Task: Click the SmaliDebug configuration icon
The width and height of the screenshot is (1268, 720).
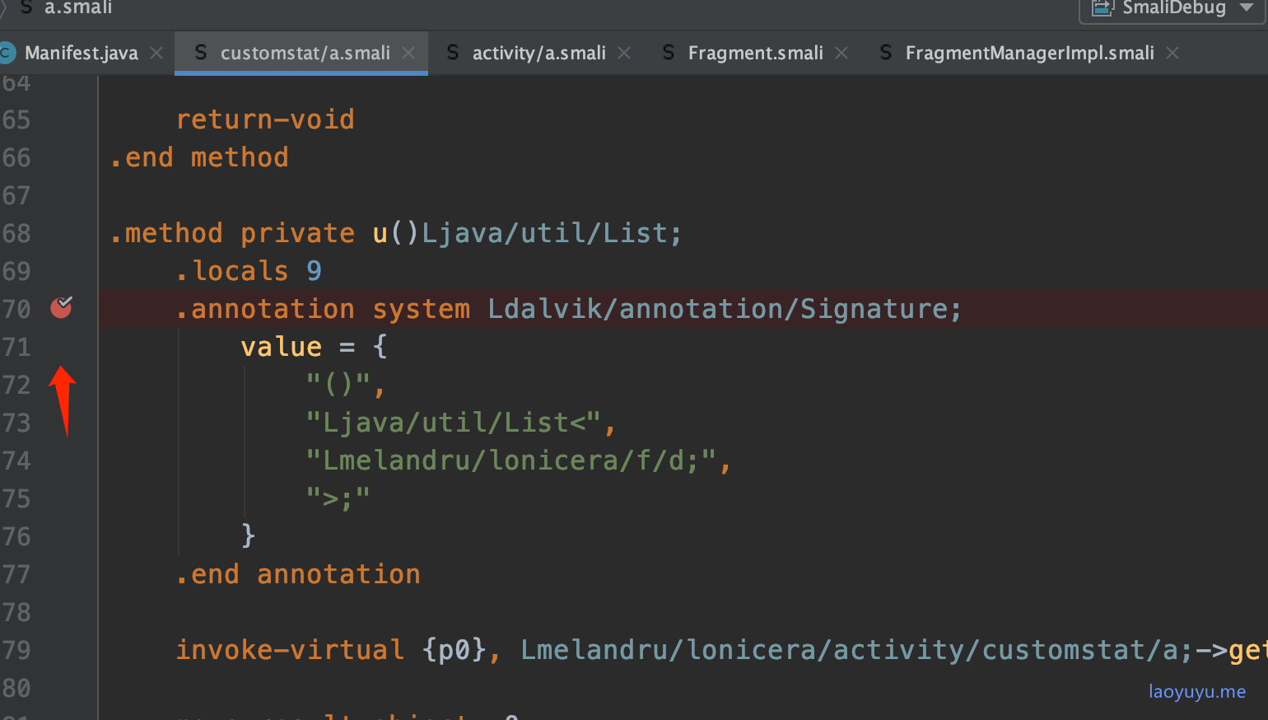Action: point(1102,7)
